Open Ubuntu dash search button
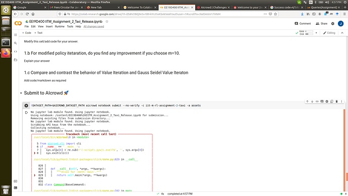This screenshot has width=348, height=196. 6,10
